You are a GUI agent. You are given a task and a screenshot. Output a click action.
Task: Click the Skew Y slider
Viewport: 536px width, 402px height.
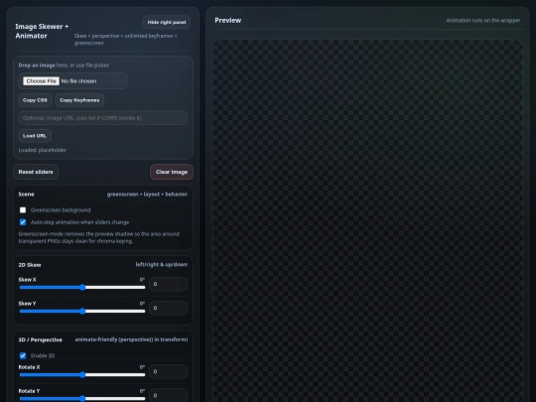click(x=82, y=311)
